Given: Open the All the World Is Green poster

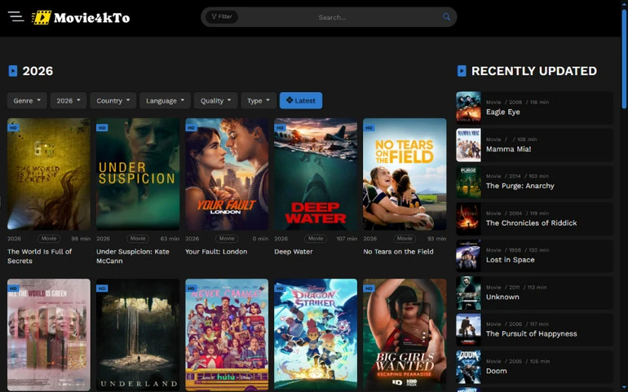Looking at the screenshot, I should 49,335.
